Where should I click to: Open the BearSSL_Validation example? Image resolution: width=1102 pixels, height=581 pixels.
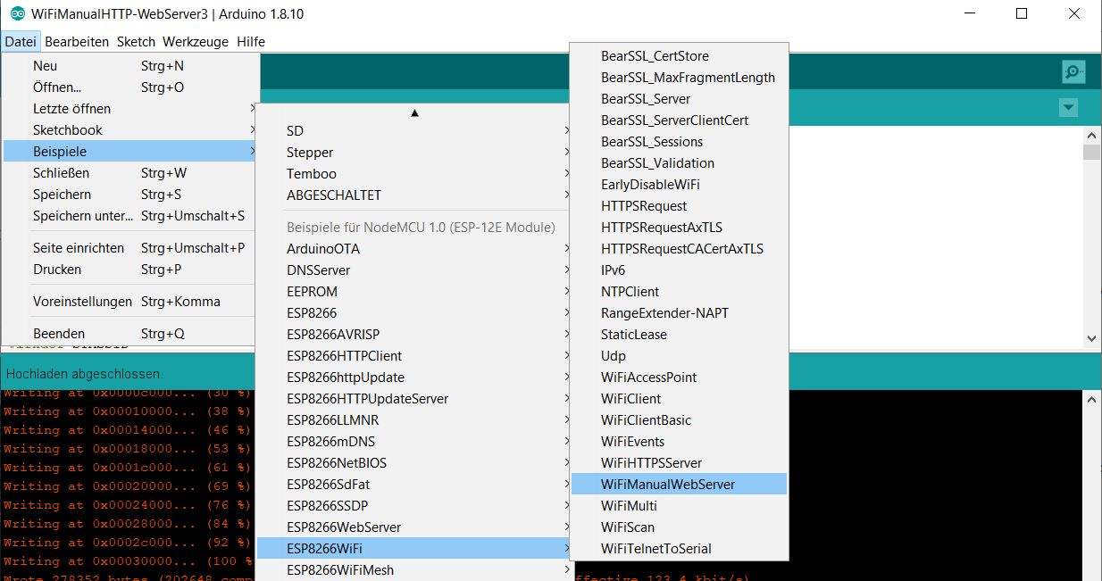point(657,162)
